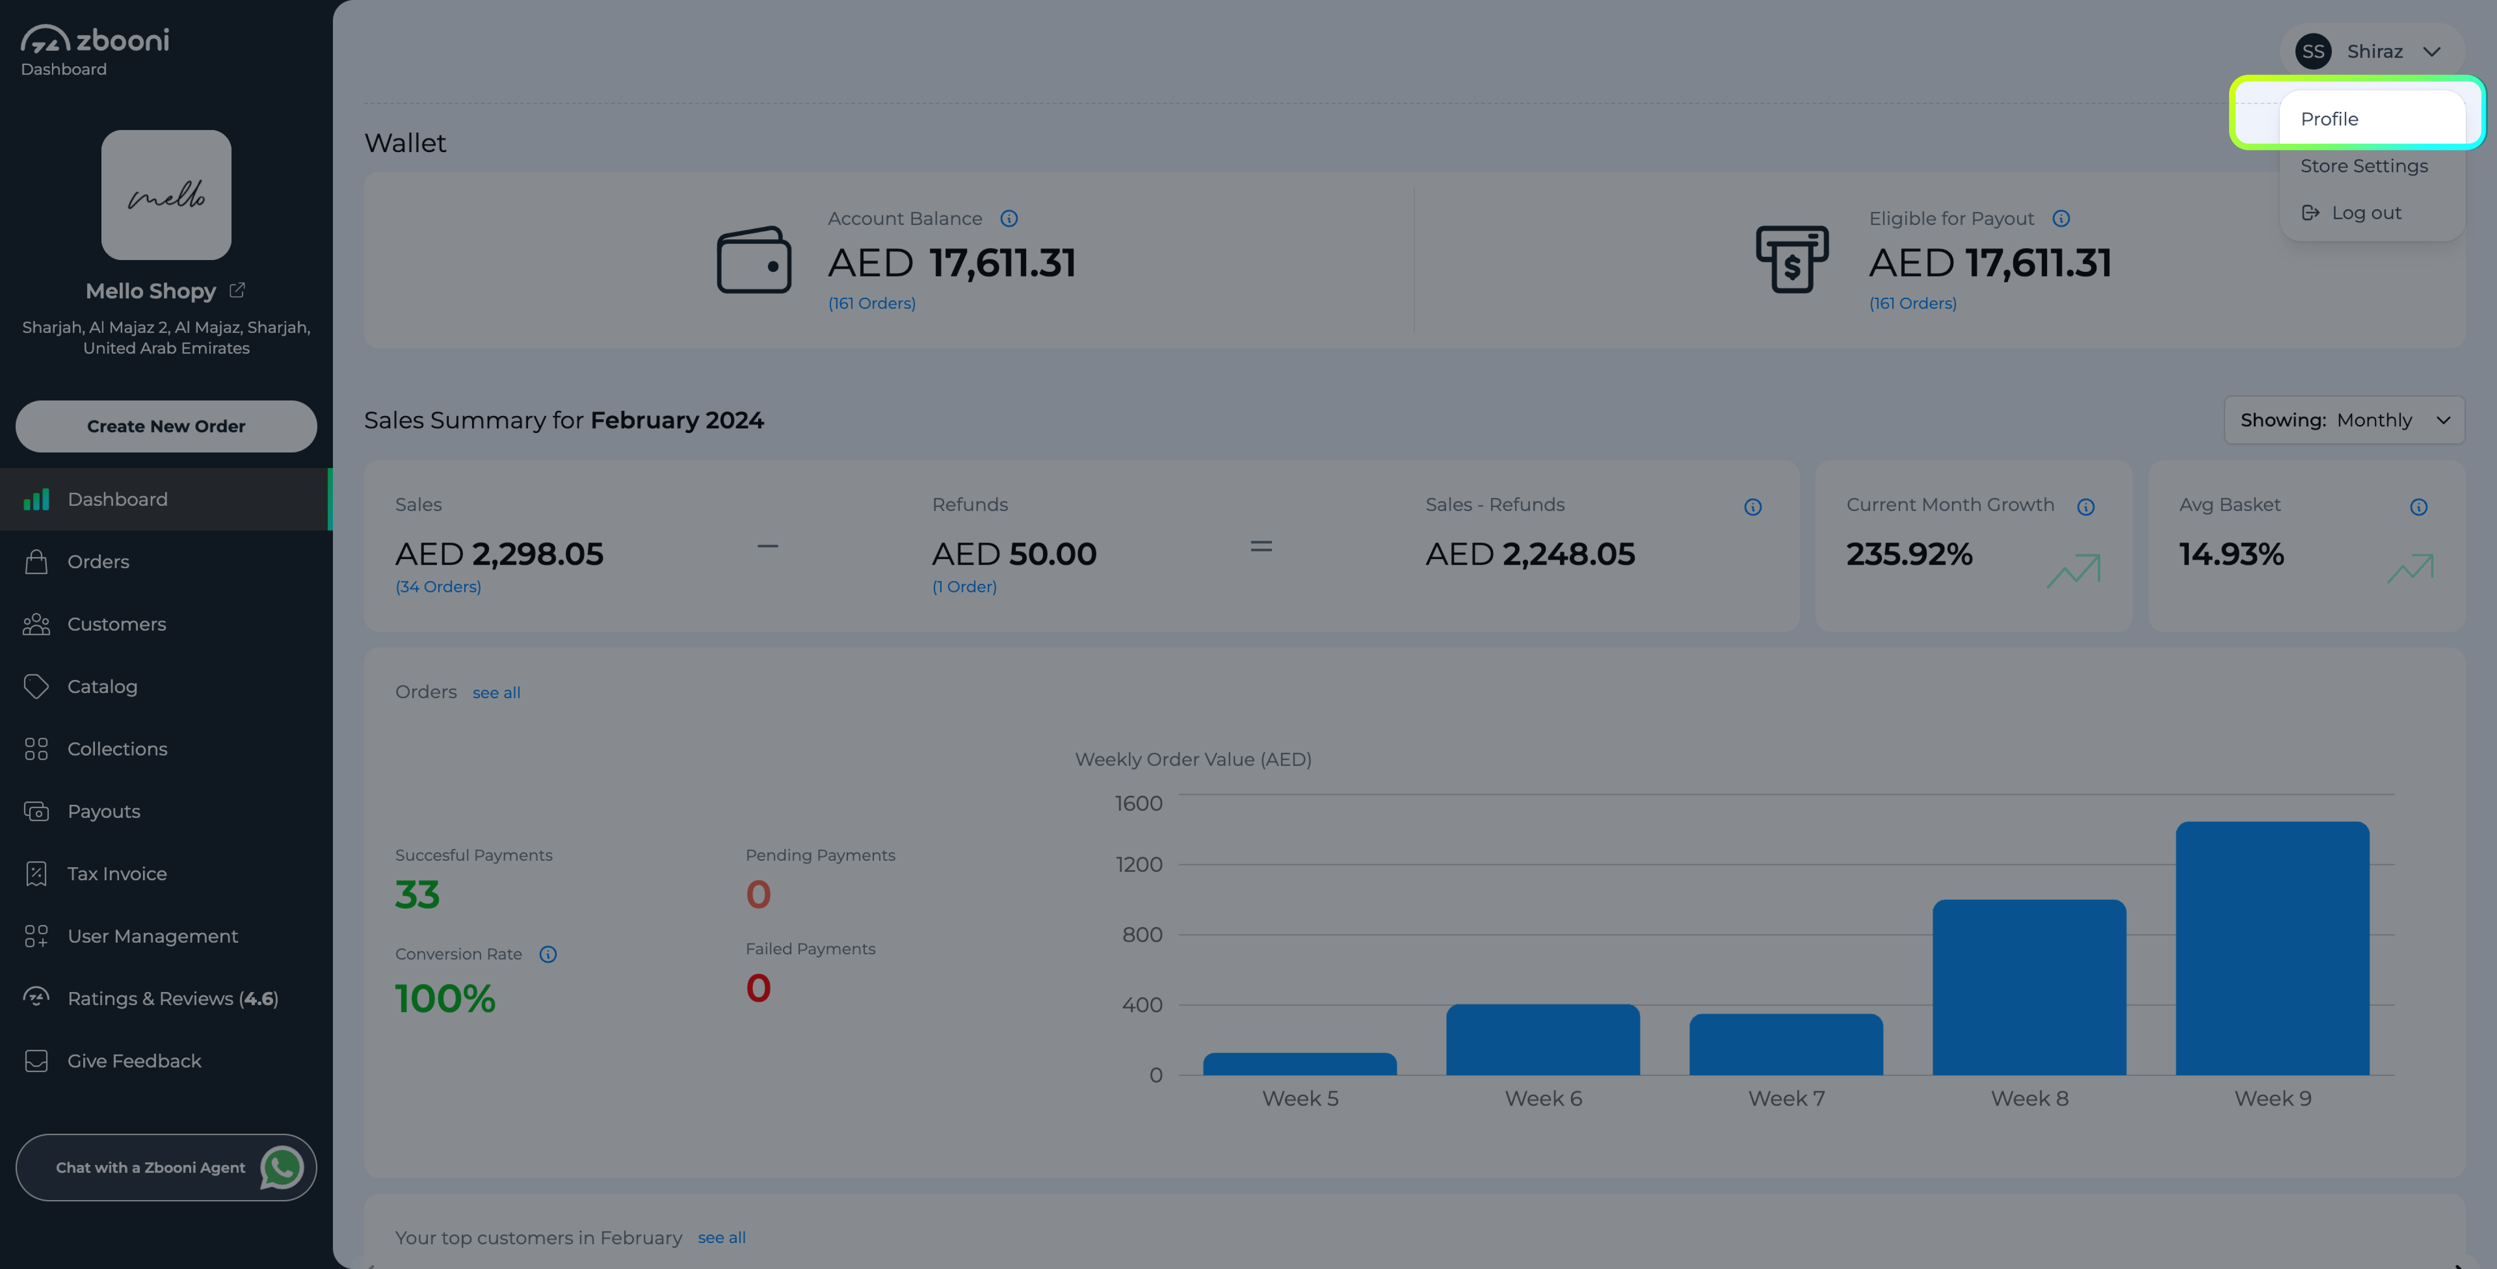Select Profile from the user menu
This screenshot has width=2497, height=1269.
[x=2372, y=119]
